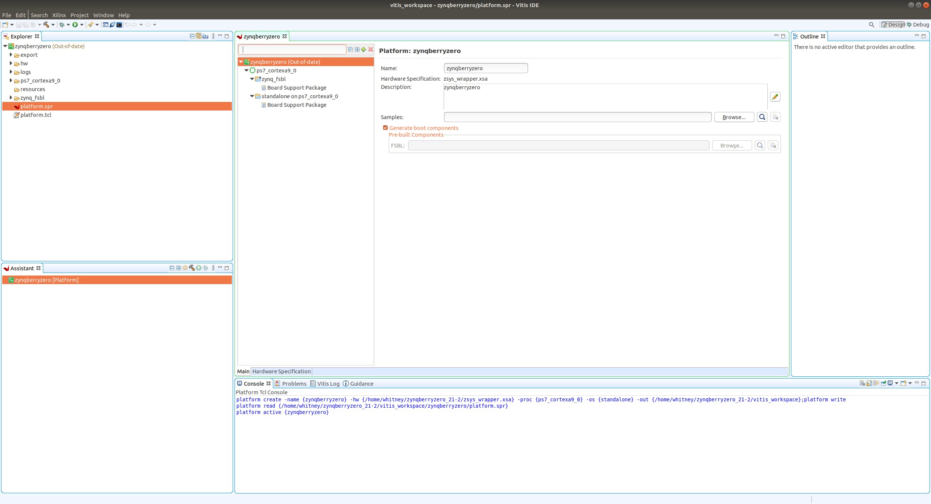Click the platform tree filter search box
Image resolution: width=931 pixels, height=504 pixels.
(292, 49)
